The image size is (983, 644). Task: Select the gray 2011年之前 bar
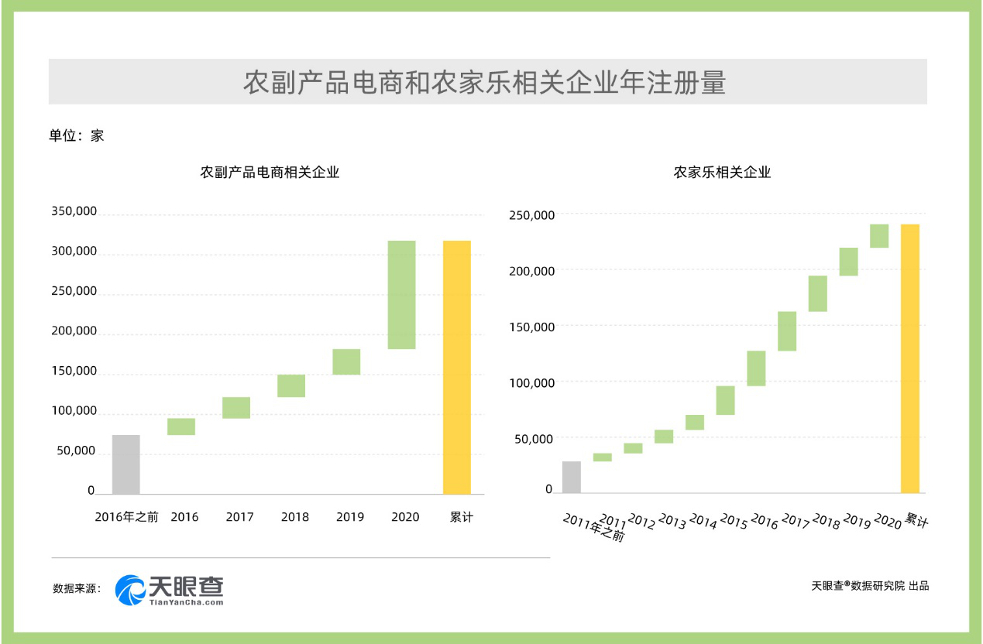[571, 477]
